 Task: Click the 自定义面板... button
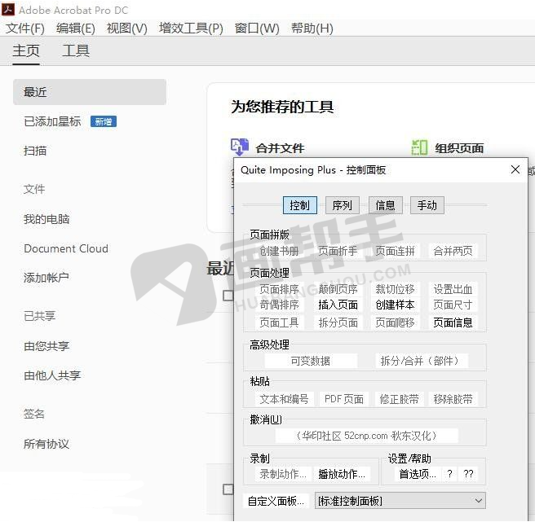click(x=276, y=501)
